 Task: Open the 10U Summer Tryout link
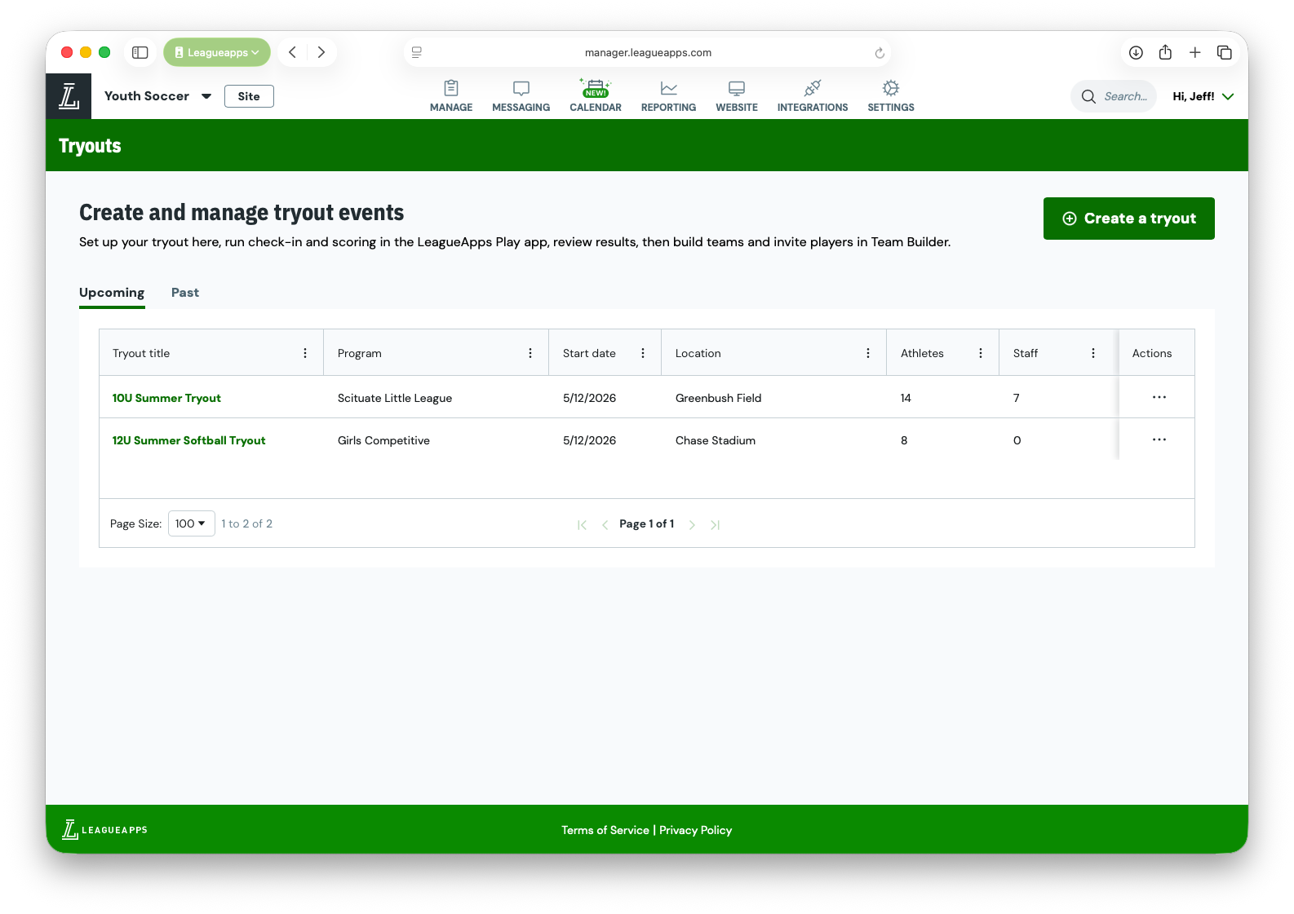166,398
